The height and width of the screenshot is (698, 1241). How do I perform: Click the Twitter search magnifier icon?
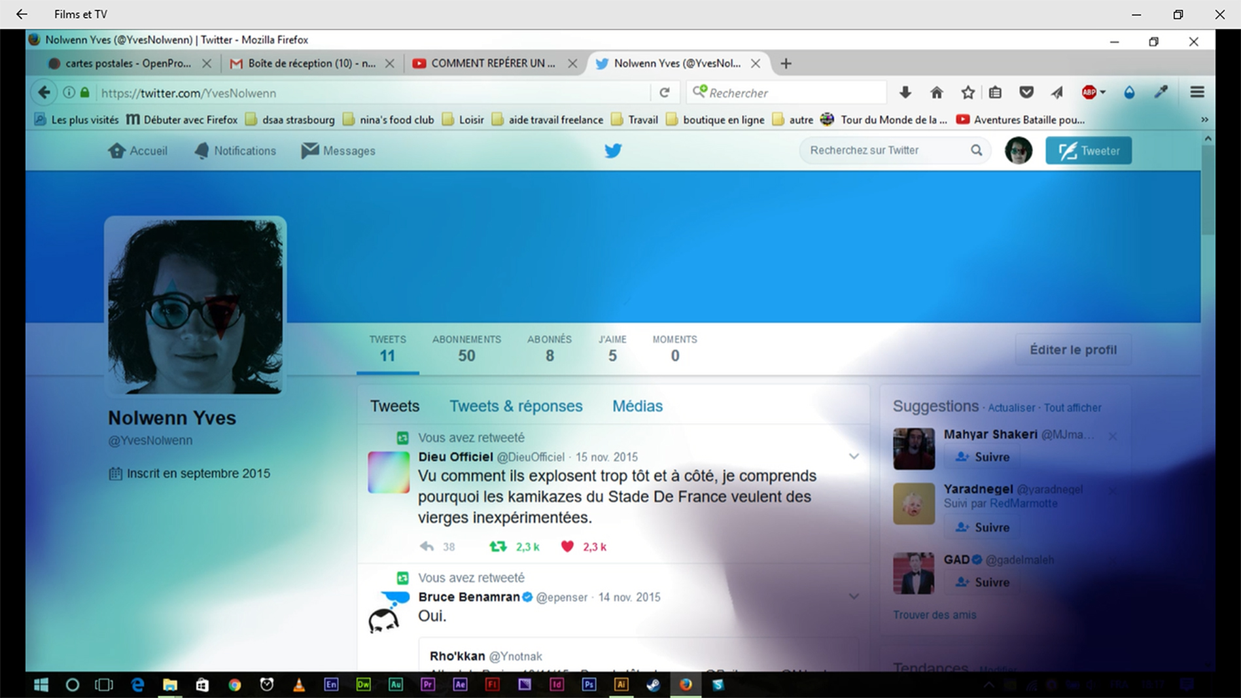(976, 150)
